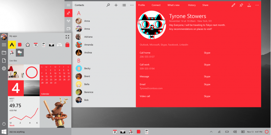This screenshot has height=135, width=271.
Task: Open the groups sidebar icon
Action: point(68,21)
